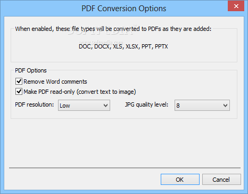
Task: Toggle the Make PDF read-only checkbox
Action: (19, 92)
